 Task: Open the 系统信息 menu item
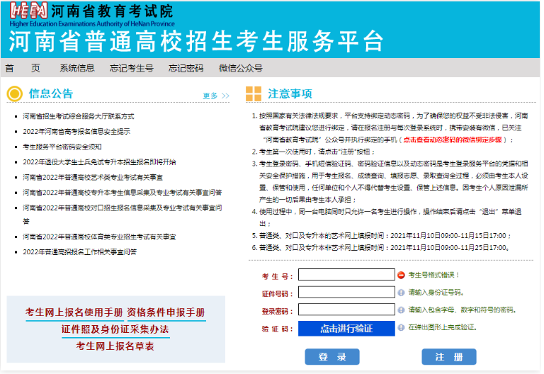pyautogui.click(x=76, y=68)
